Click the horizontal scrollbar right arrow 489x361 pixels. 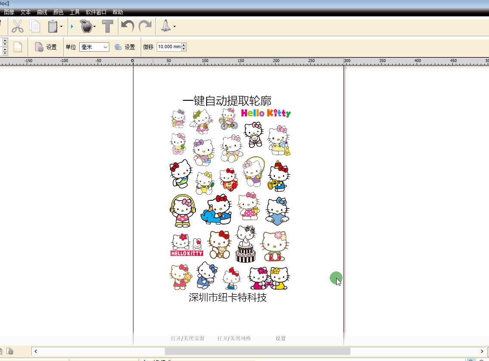[x=482, y=352]
